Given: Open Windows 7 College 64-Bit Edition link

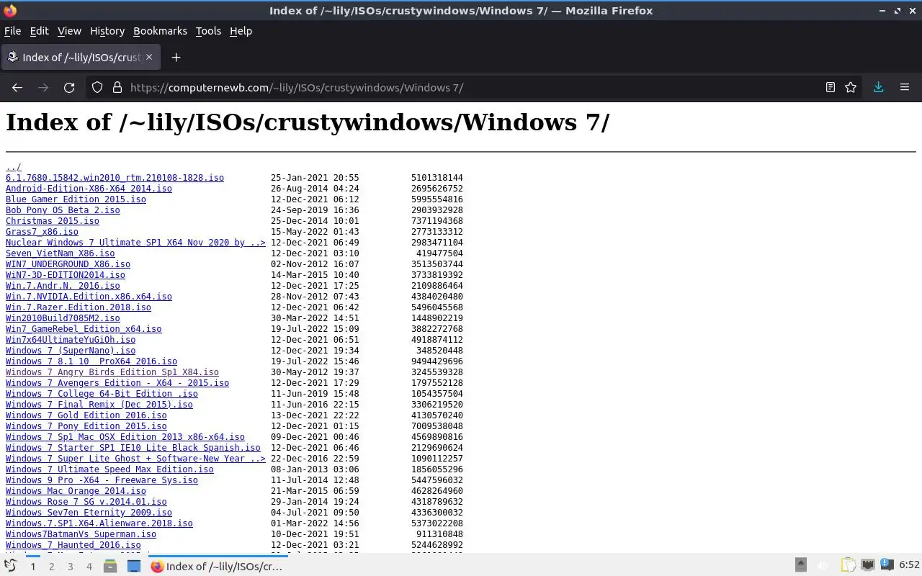Looking at the screenshot, I should click(102, 394).
